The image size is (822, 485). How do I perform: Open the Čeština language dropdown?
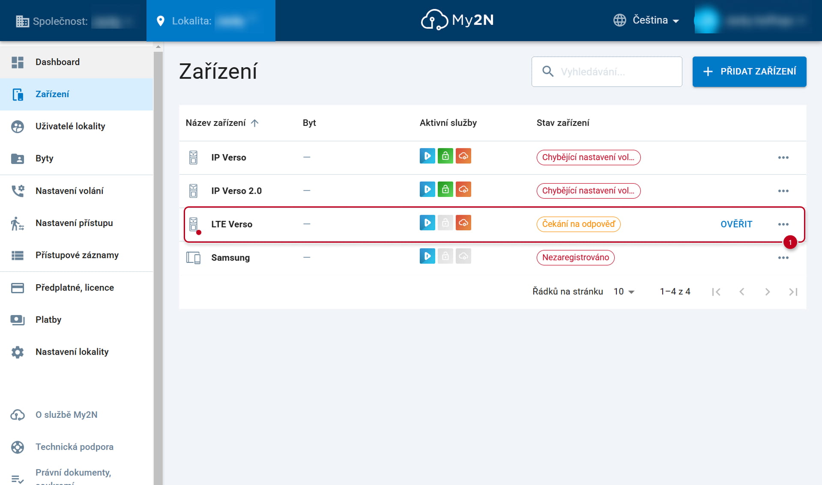coord(646,20)
